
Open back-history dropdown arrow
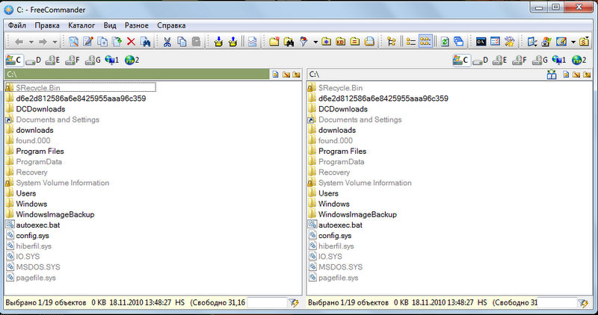pos(31,42)
